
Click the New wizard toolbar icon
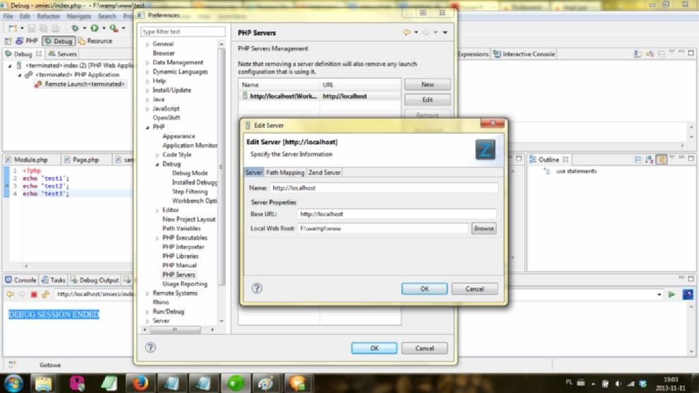coord(12,28)
